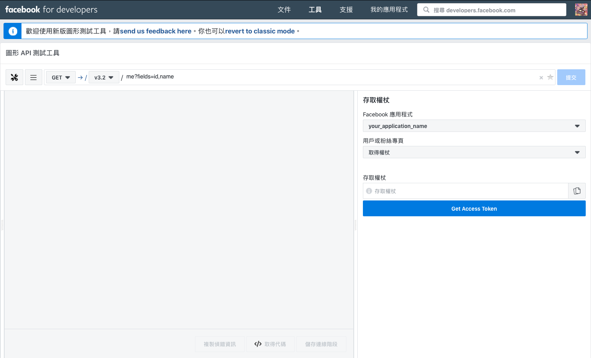Viewport: 591px width, 358px height.
Task: Click the 存取權杖 panel heading
Action: tap(376, 100)
